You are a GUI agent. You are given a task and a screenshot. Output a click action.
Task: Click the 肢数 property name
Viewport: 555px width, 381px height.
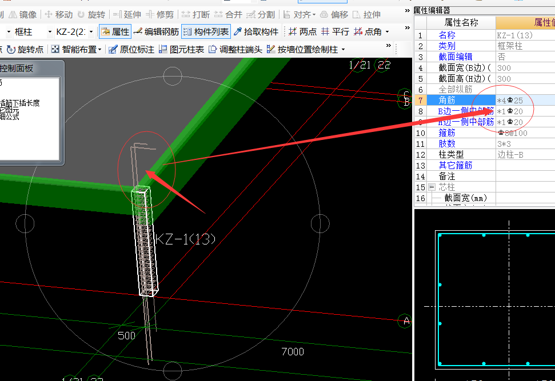[x=447, y=143]
